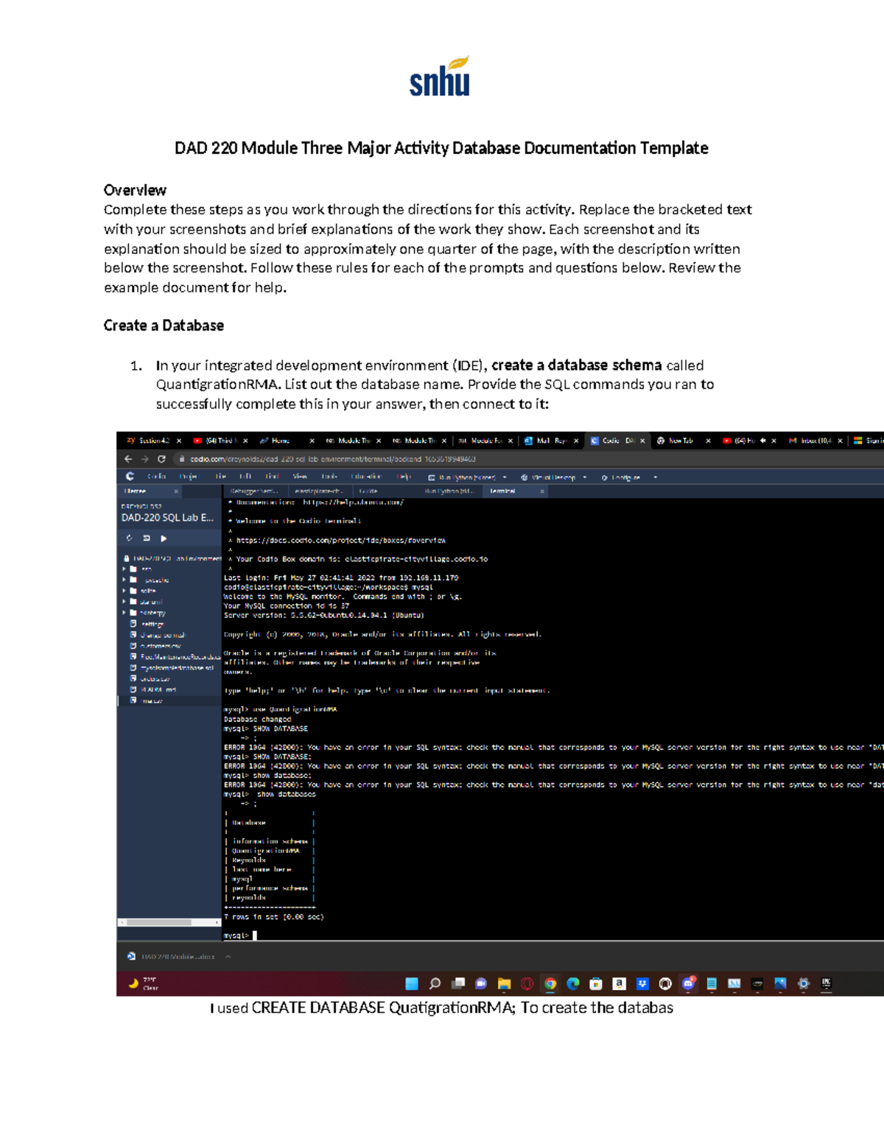Open the export/share icon in sidebar toolbar

145,538
